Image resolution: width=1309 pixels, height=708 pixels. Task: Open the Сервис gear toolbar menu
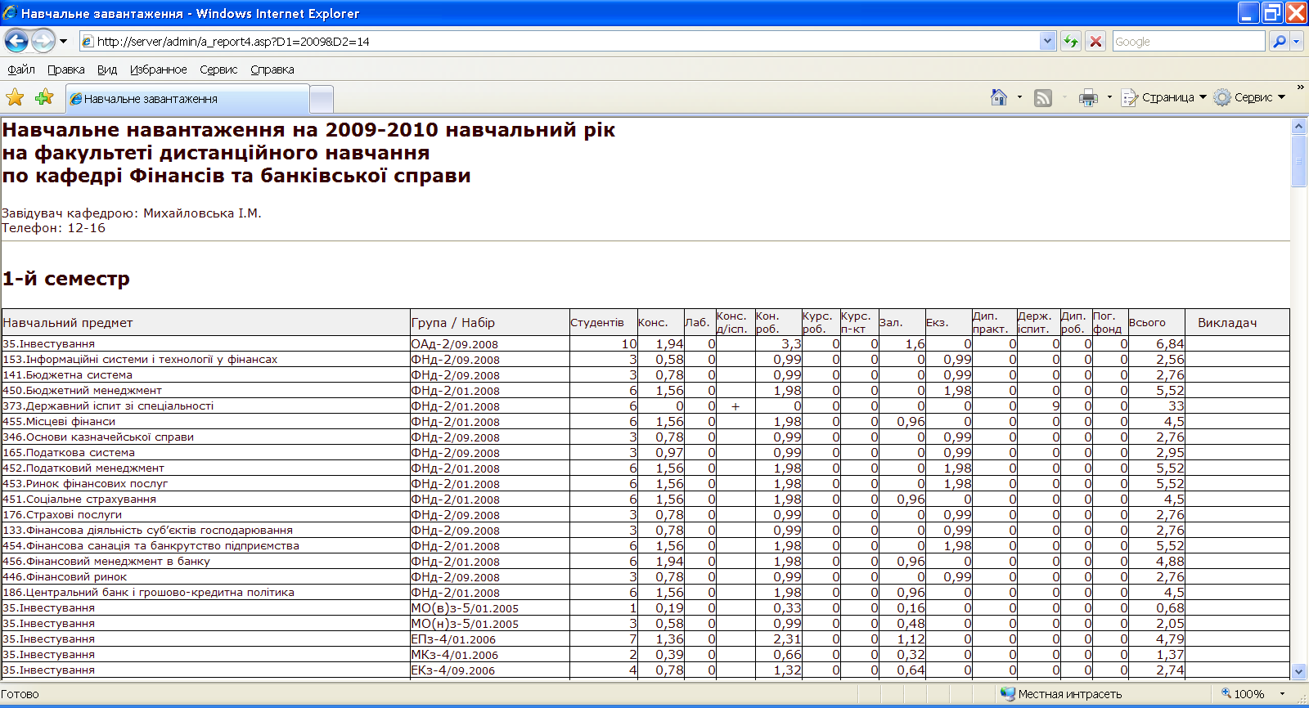point(1249,97)
